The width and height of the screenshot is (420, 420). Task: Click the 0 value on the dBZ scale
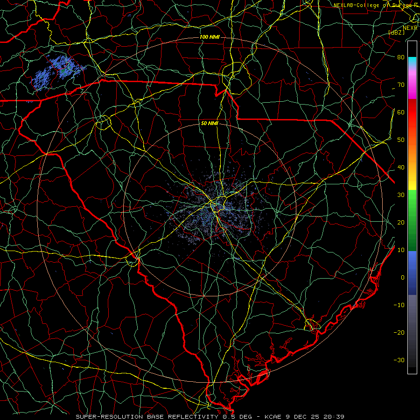click(403, 278)
